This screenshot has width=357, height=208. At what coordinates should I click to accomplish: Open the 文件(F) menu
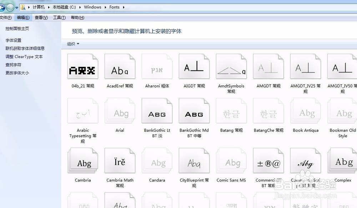6,18
